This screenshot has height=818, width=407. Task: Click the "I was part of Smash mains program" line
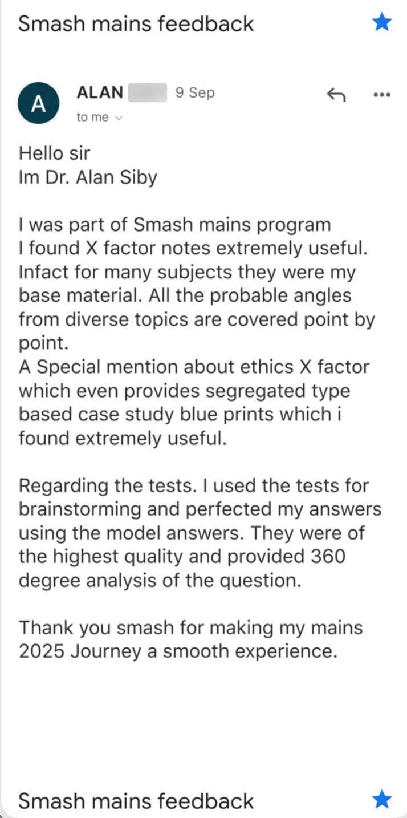(x=174, y=225)
